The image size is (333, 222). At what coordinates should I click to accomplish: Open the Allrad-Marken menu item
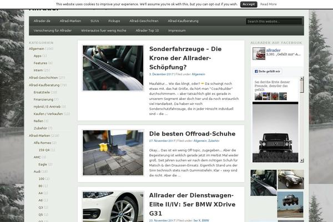click(70, 21)
